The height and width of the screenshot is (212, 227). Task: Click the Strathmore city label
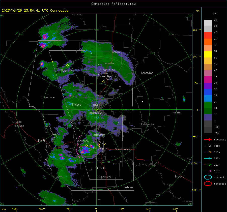(123, 149)
